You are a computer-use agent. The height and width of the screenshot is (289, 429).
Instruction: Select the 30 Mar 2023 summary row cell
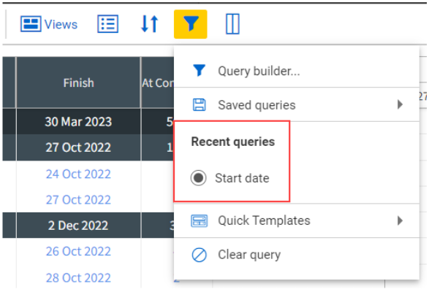pyautogui.click(x=78, y=122)
